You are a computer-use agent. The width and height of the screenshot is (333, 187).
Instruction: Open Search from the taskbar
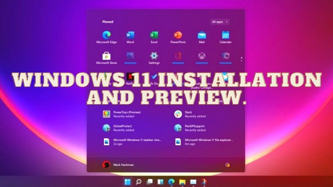(x=139, y=182)
